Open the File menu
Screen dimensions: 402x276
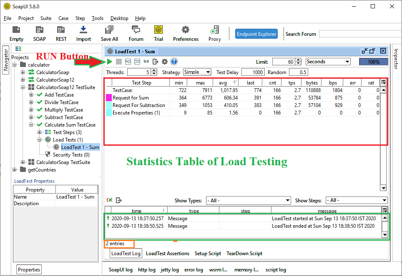[x=8, y=18]
